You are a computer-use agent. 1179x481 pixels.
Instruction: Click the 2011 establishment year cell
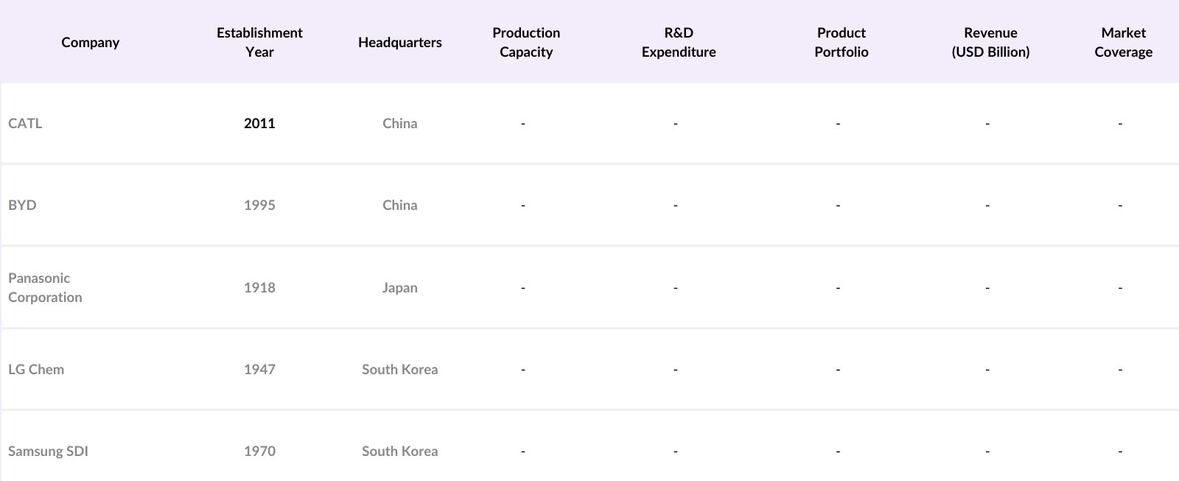coord(259,123)
